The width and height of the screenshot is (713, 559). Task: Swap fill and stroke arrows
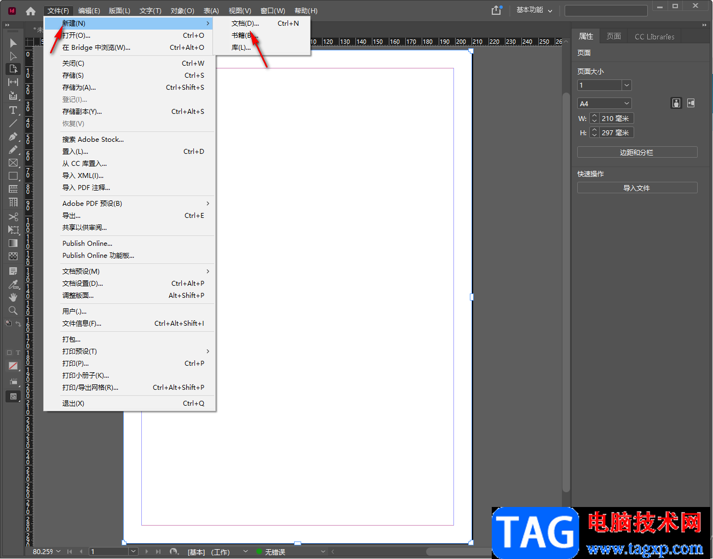(x=18, y=324)
